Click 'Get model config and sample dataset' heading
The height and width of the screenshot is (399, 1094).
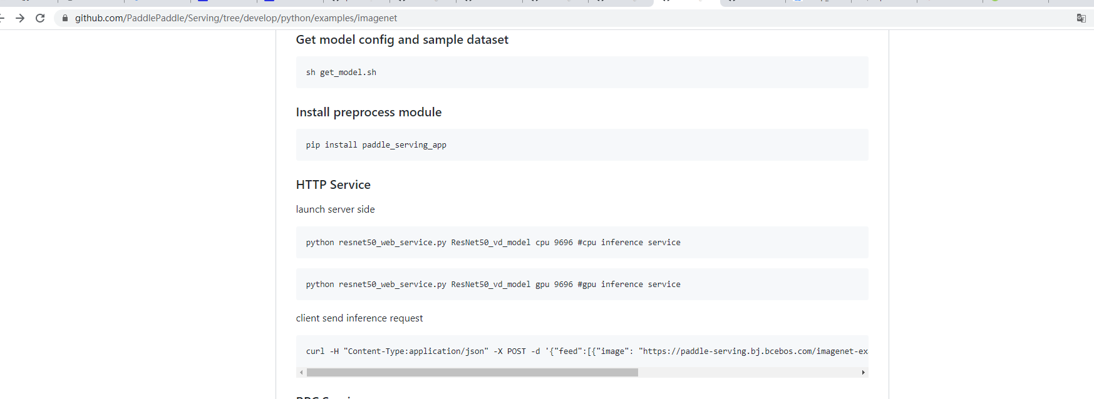click(402, 40)
